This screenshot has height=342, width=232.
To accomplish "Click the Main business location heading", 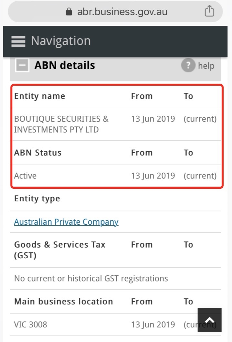I will coord(63,302).
